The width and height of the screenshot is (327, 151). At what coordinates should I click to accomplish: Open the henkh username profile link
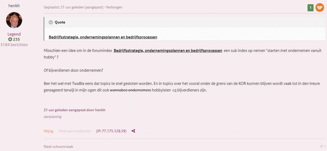tap(14, 6)
